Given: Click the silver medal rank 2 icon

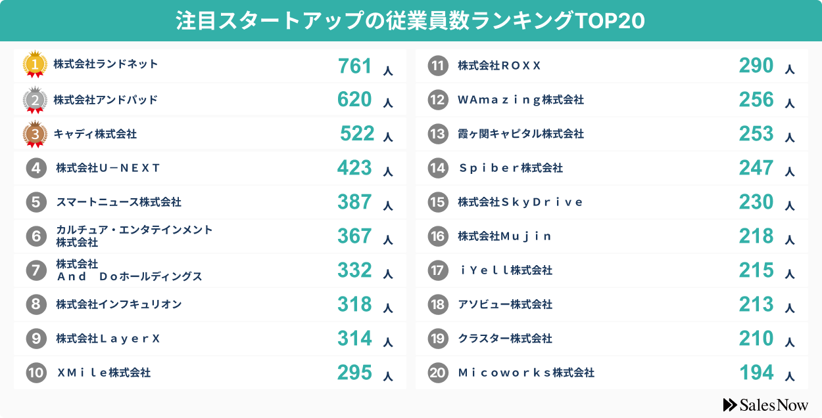Looking at the screenshot, I should [x=35, y=100].
